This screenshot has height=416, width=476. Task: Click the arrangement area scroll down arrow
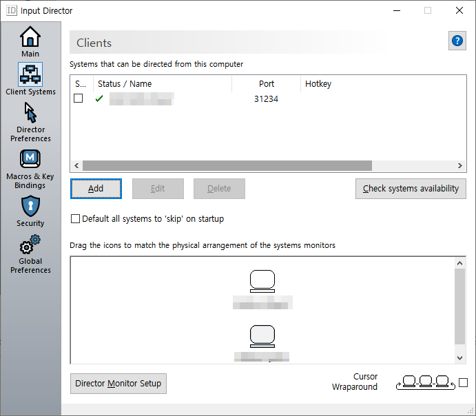click(x=459, y=358)
